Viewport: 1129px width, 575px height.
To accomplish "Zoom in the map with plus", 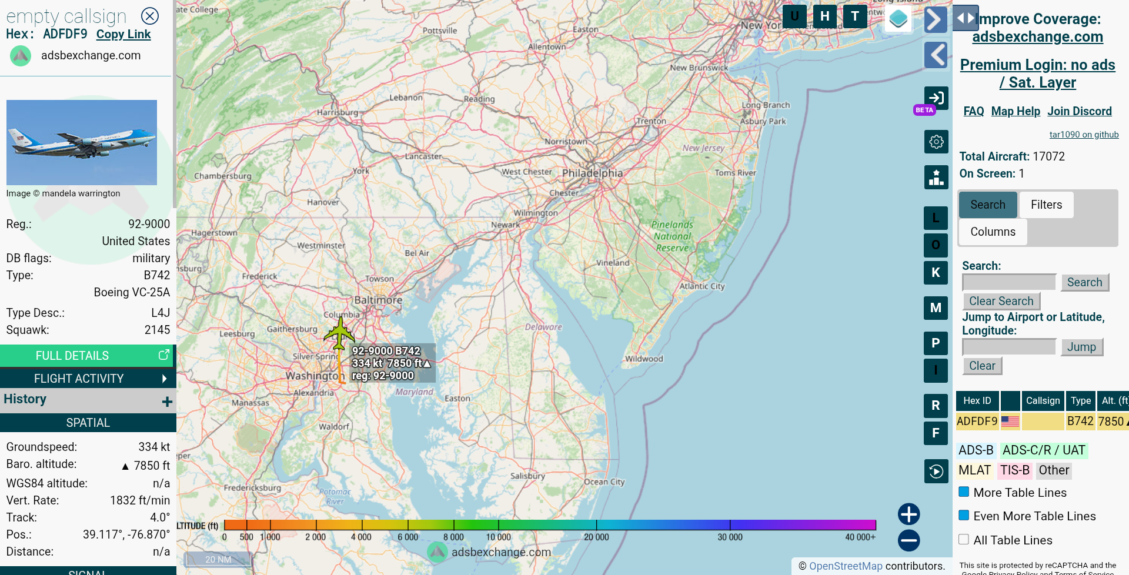I will pos(908,514).
